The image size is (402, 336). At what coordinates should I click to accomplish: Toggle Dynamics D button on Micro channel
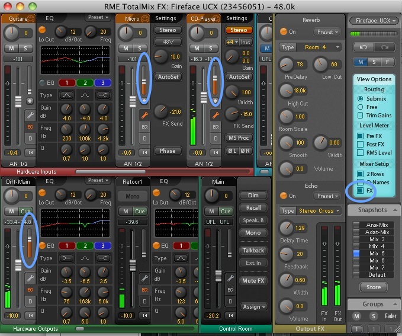point(144,139)
